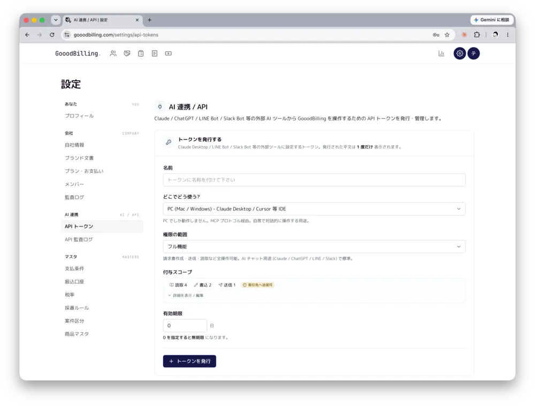The height and width of the screenshot is (406, 535).
Task: Open ブランド文書 settings
Action: pyautogui.click(x=79, y=158)
